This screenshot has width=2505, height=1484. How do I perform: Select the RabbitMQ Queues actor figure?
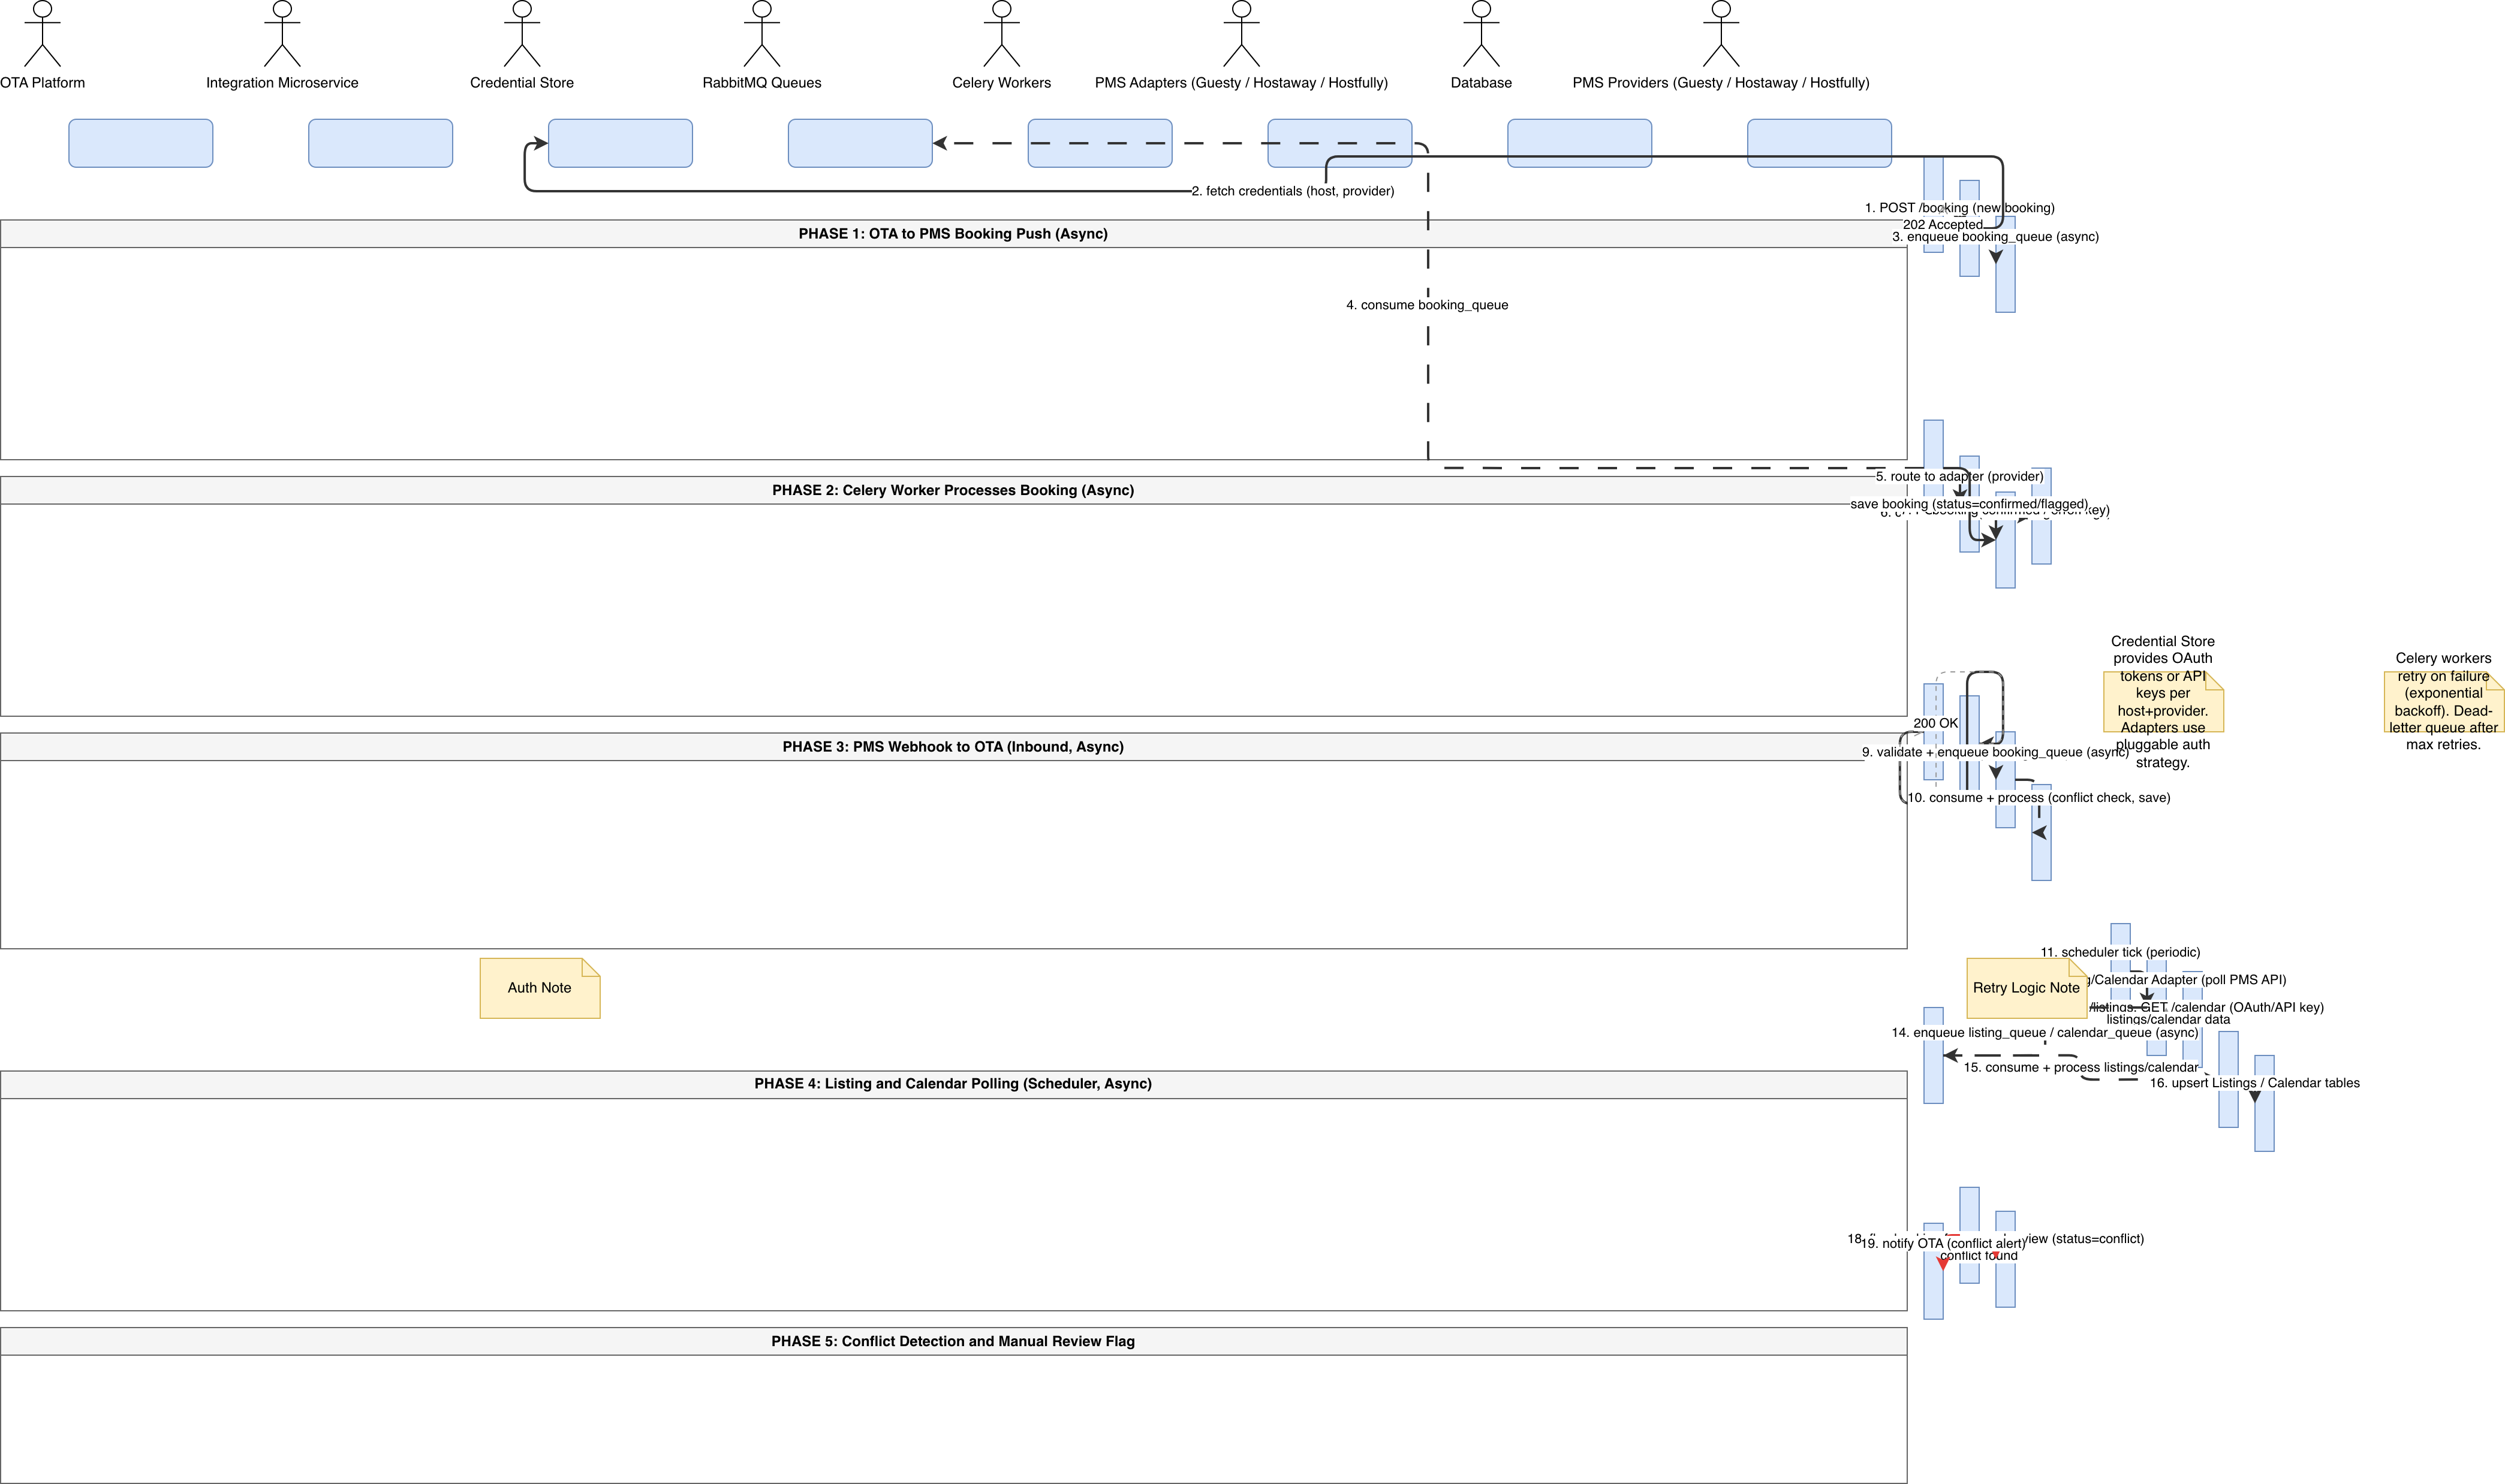point(762,34)
